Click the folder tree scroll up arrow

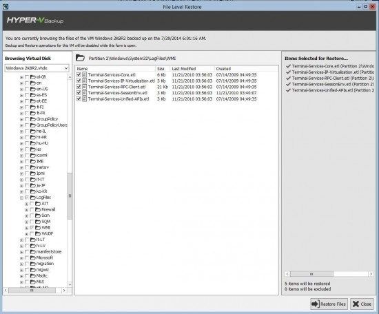[70, 77]
